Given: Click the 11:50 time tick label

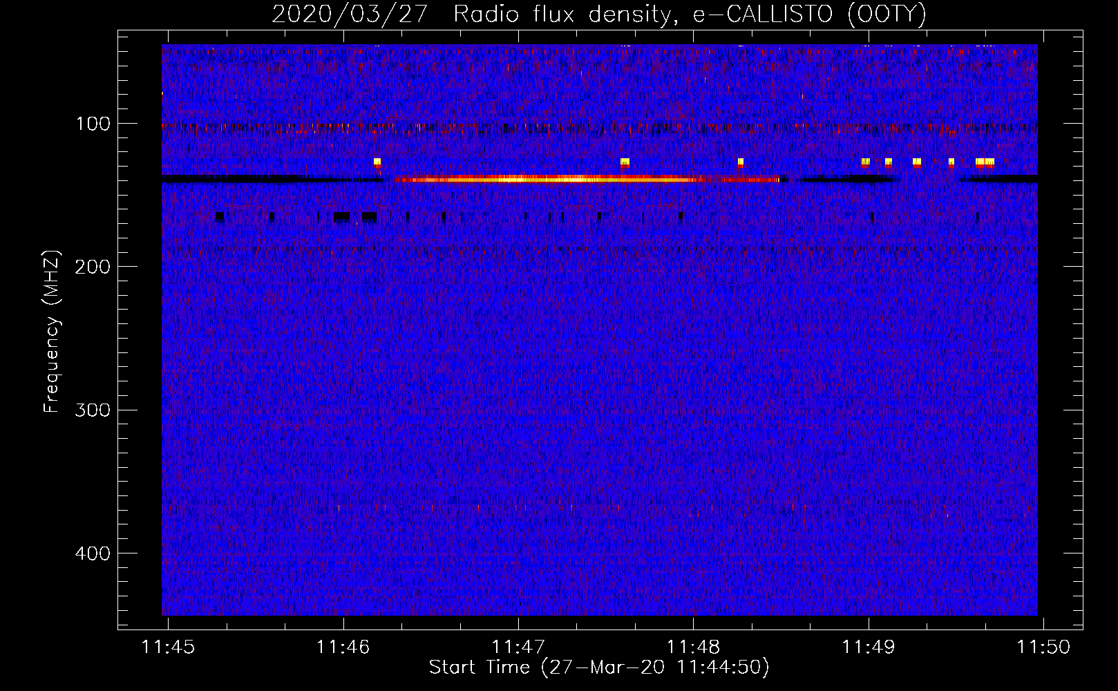Looking at the screenshot, I should [x=1043, y=647].
